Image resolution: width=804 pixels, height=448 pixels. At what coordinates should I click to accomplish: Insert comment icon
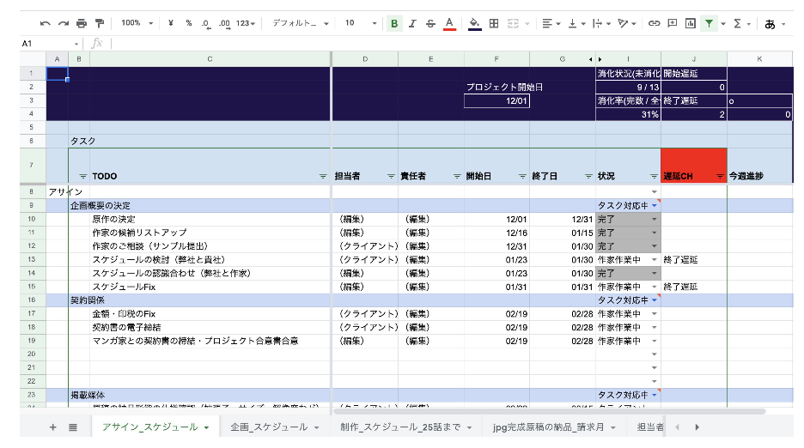coord(673,23)
